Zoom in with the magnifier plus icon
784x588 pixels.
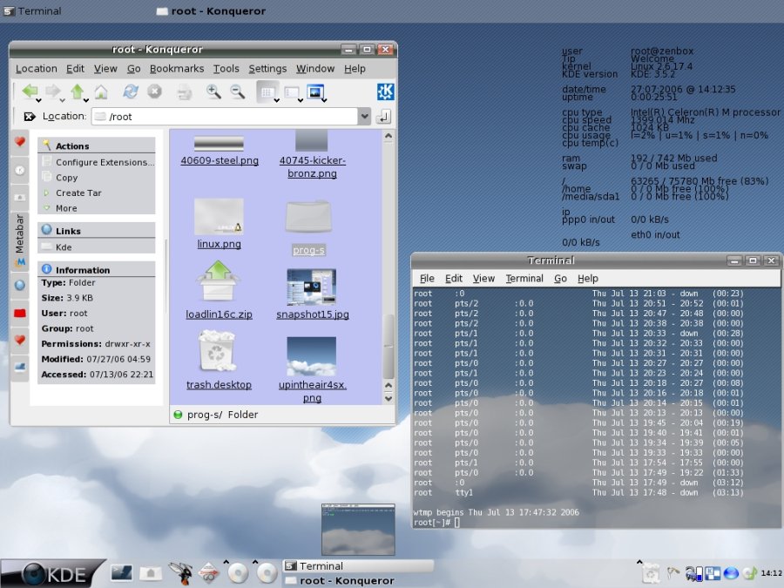(213, 91)
